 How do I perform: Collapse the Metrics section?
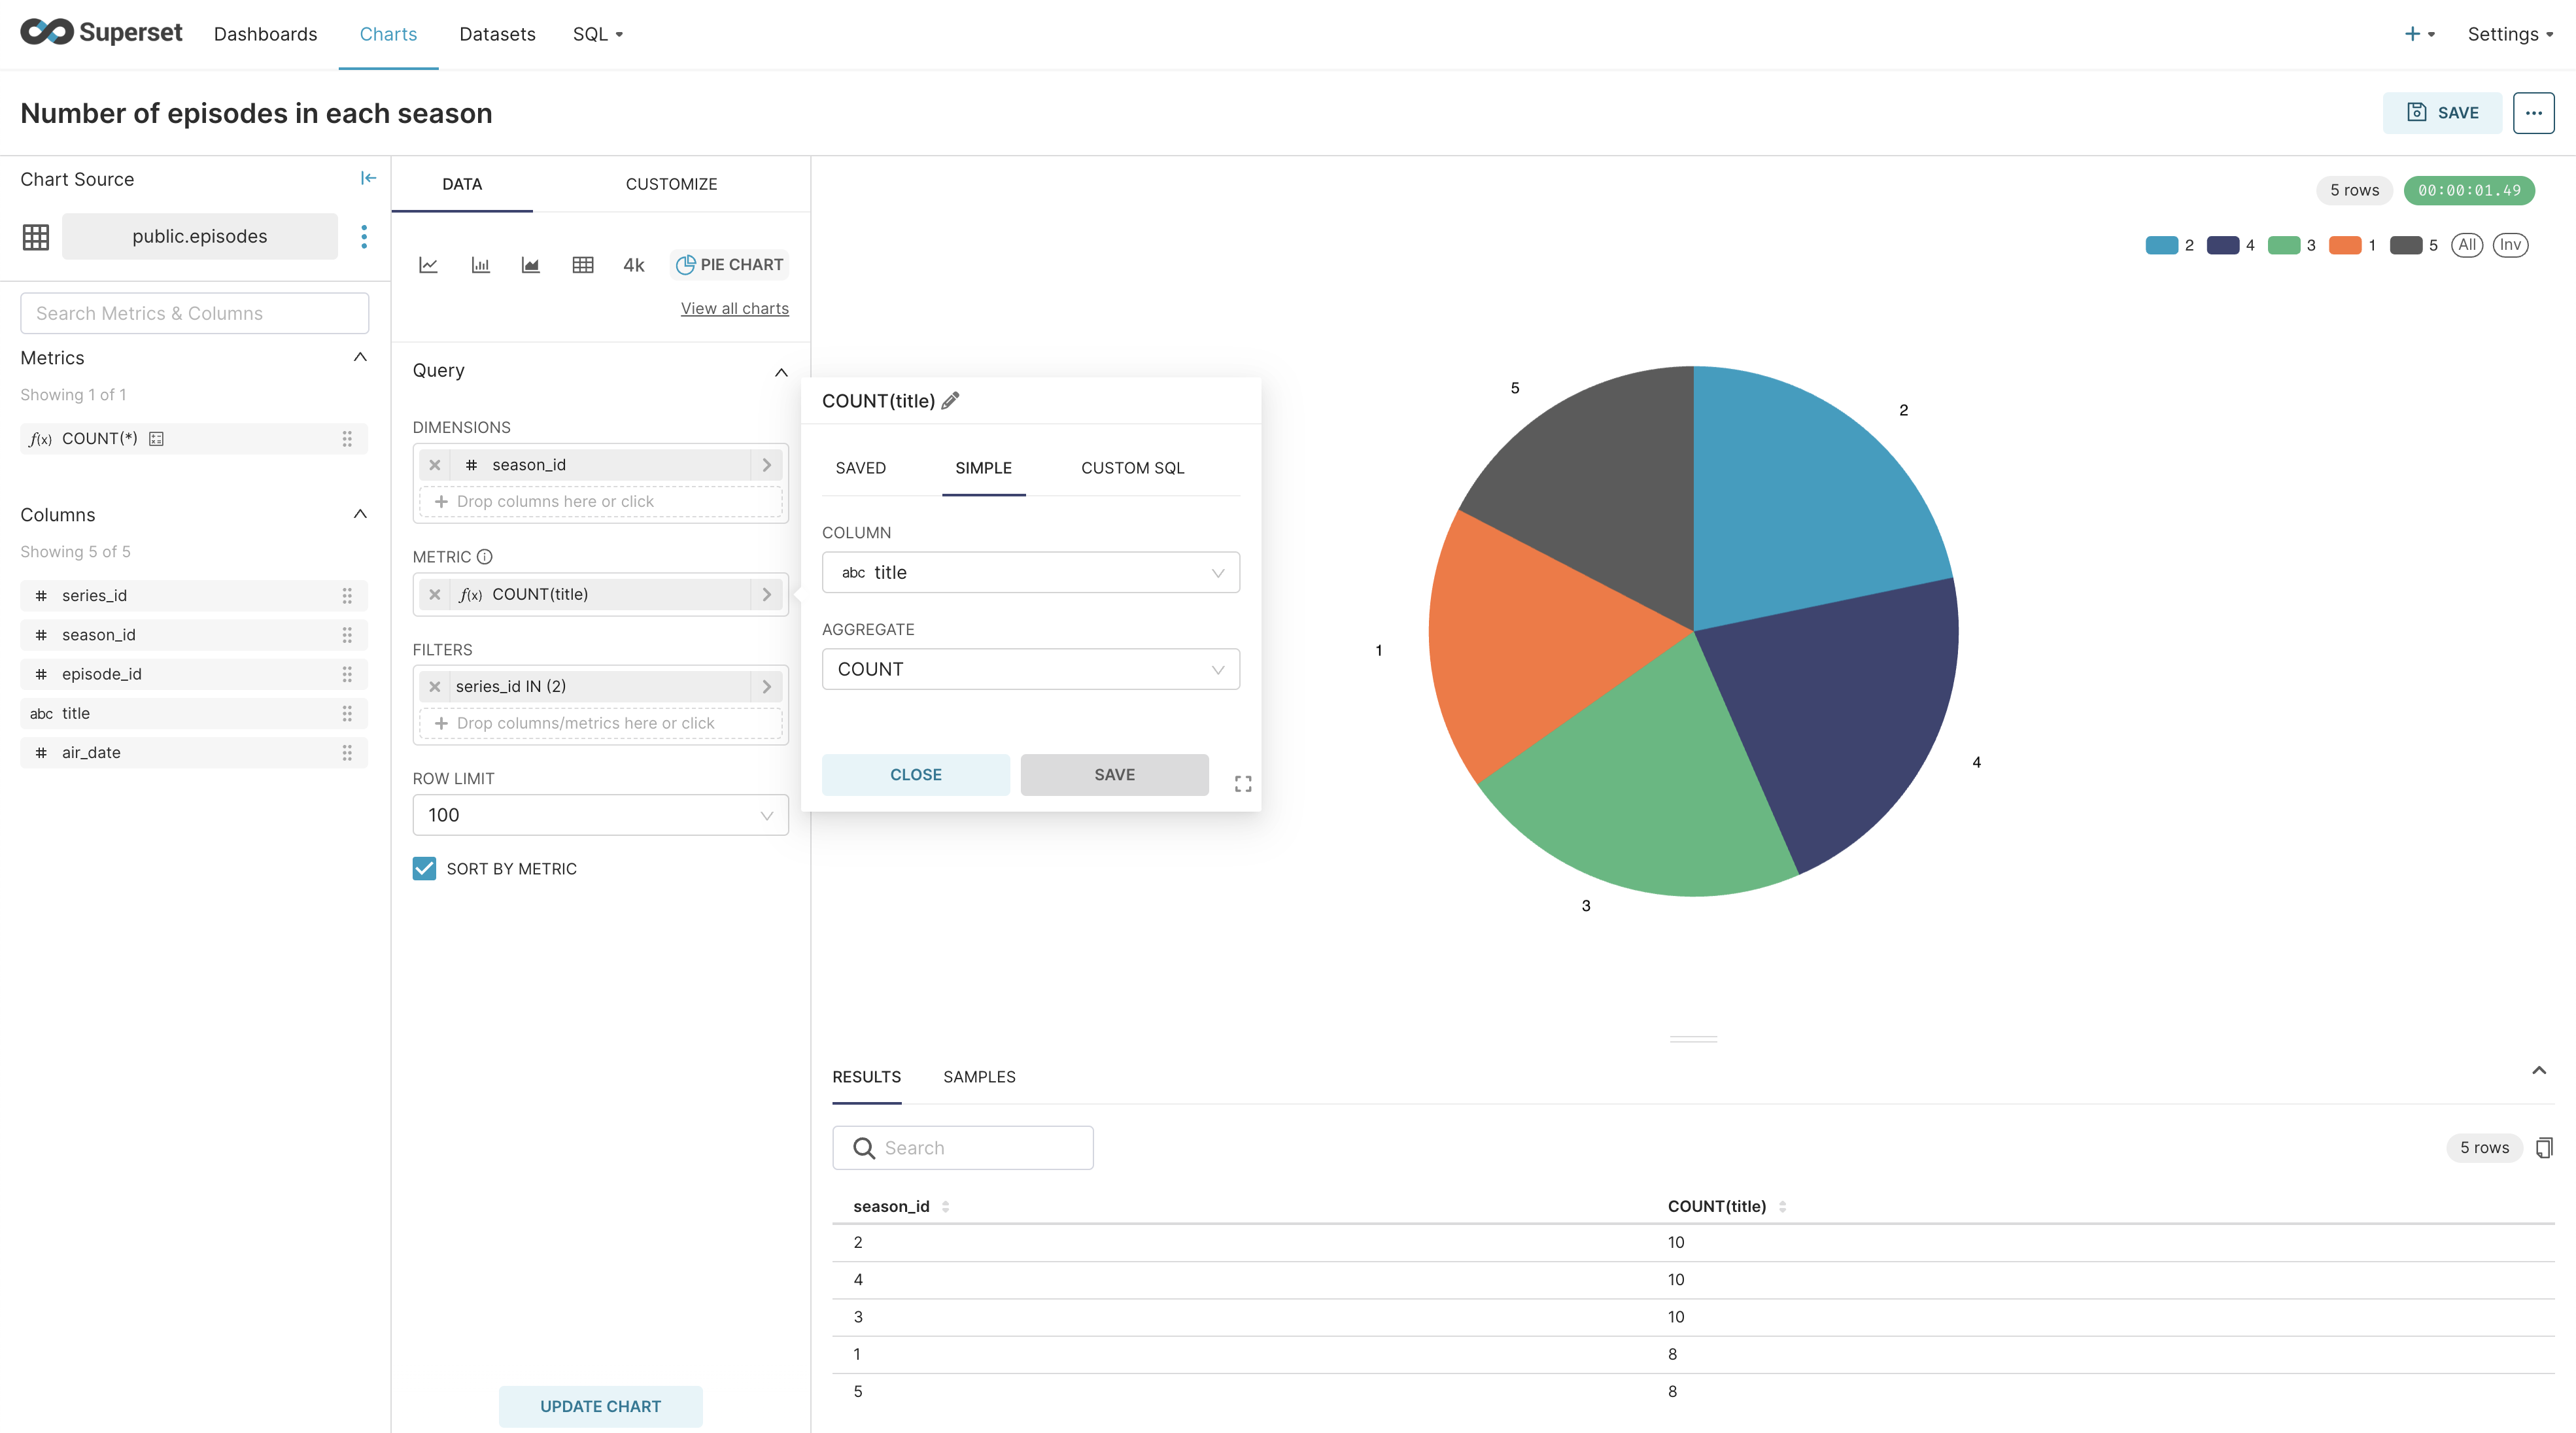[x=360, y=358]
